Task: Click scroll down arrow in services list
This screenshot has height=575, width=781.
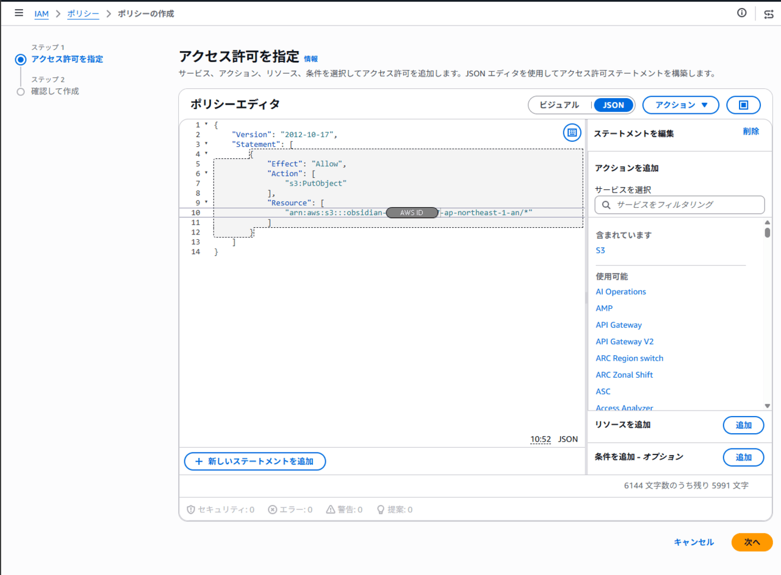Action: coord(768,406)
